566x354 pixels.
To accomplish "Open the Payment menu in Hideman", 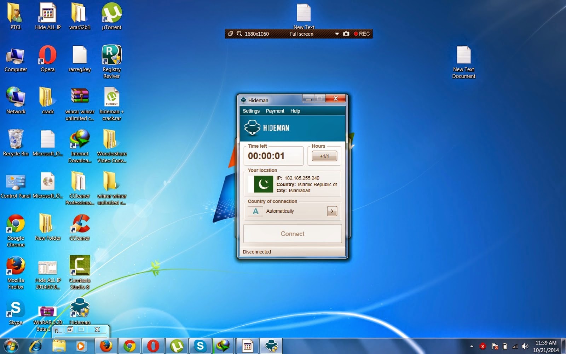I will [275, 111].
